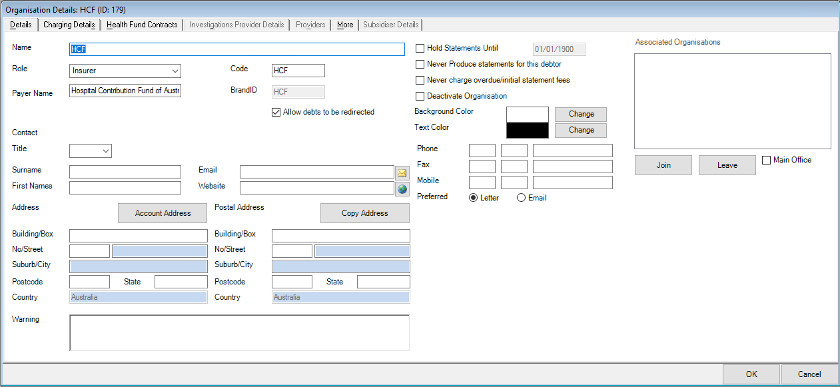The image size is (840, 387).
Task: Click the OK button
Action: 751,374
